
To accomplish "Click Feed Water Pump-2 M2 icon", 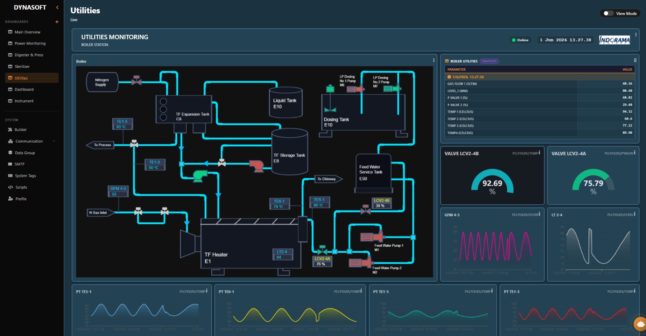I will pos(361,262).
